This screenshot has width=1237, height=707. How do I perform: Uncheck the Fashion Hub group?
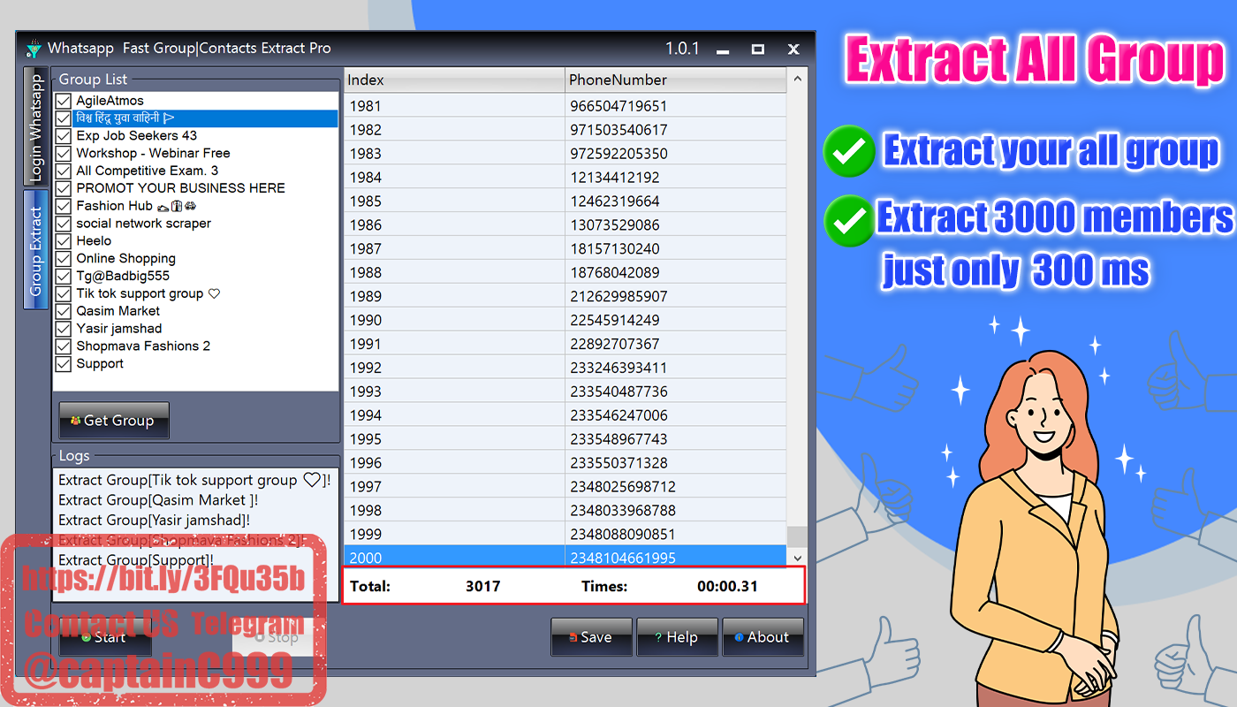(63, 205)
